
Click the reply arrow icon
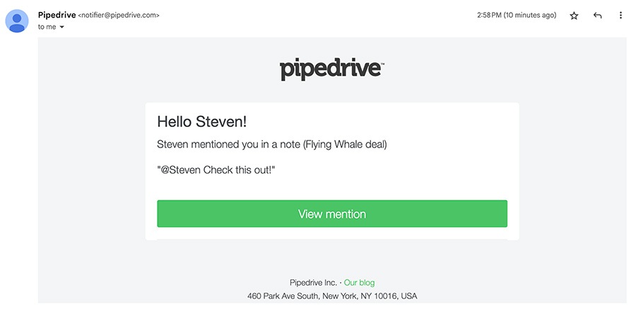click(597, 16)
